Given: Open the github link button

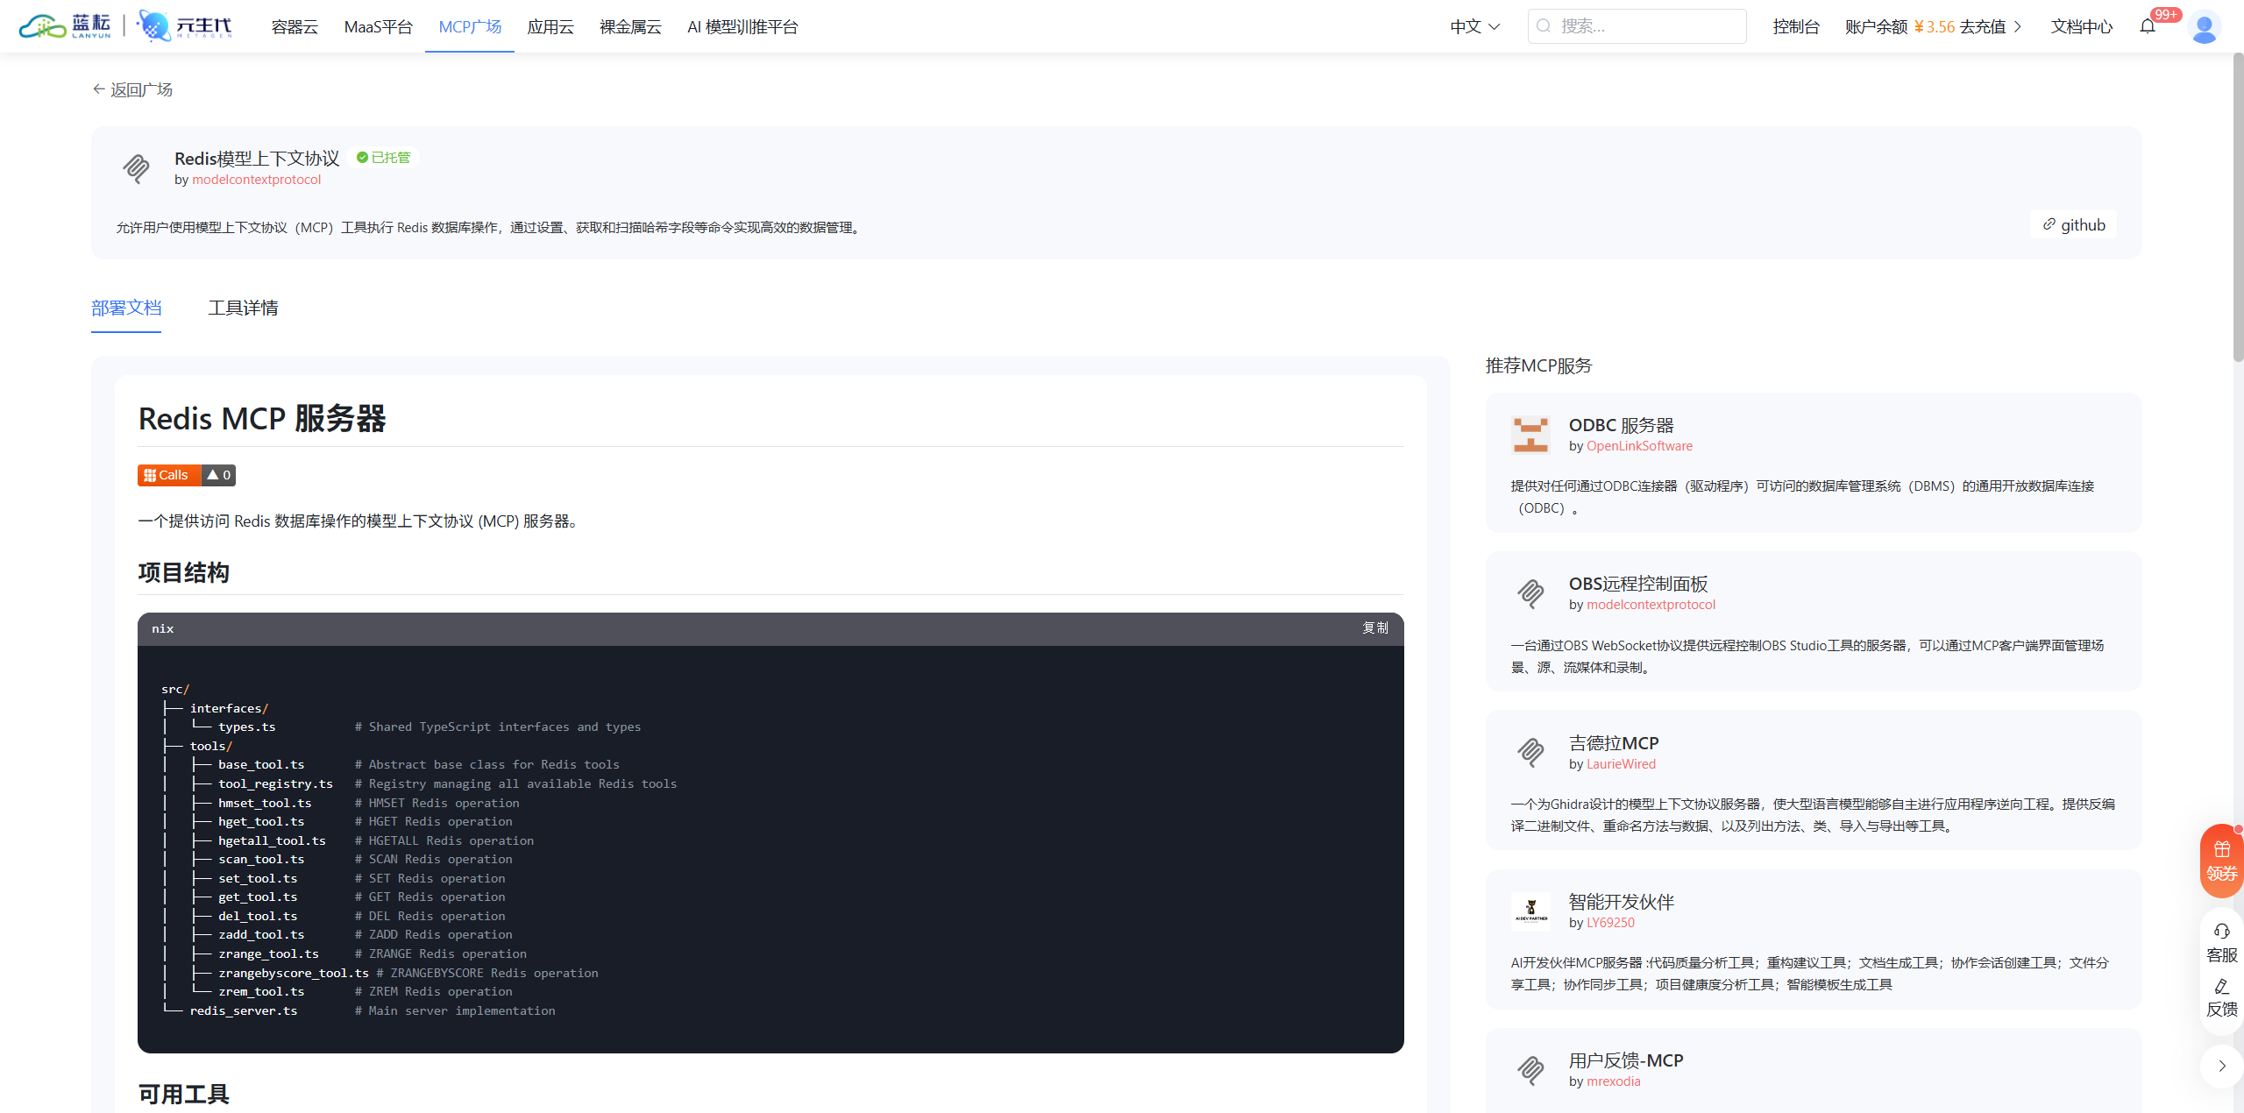Looking at the screenshot, I should (x=2073, y=224).
